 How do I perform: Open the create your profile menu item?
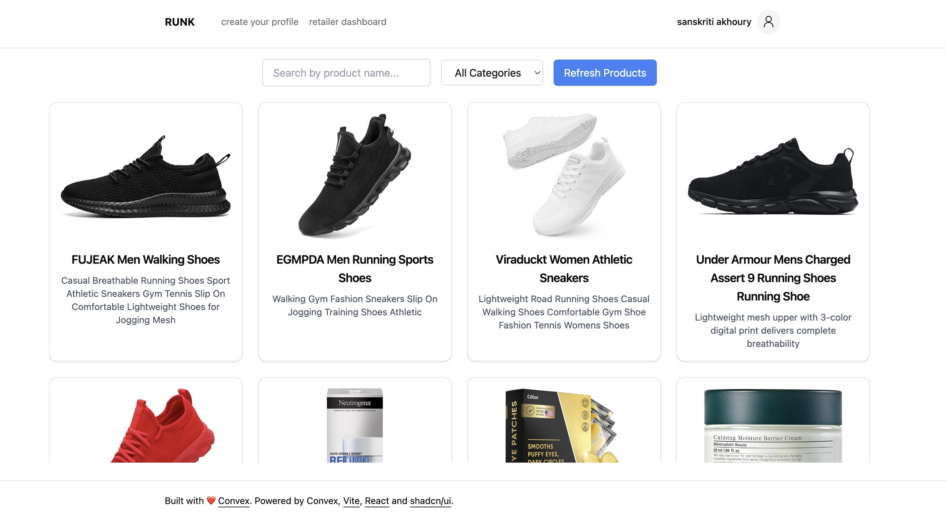pyautogui.click(x=260, y=22)
